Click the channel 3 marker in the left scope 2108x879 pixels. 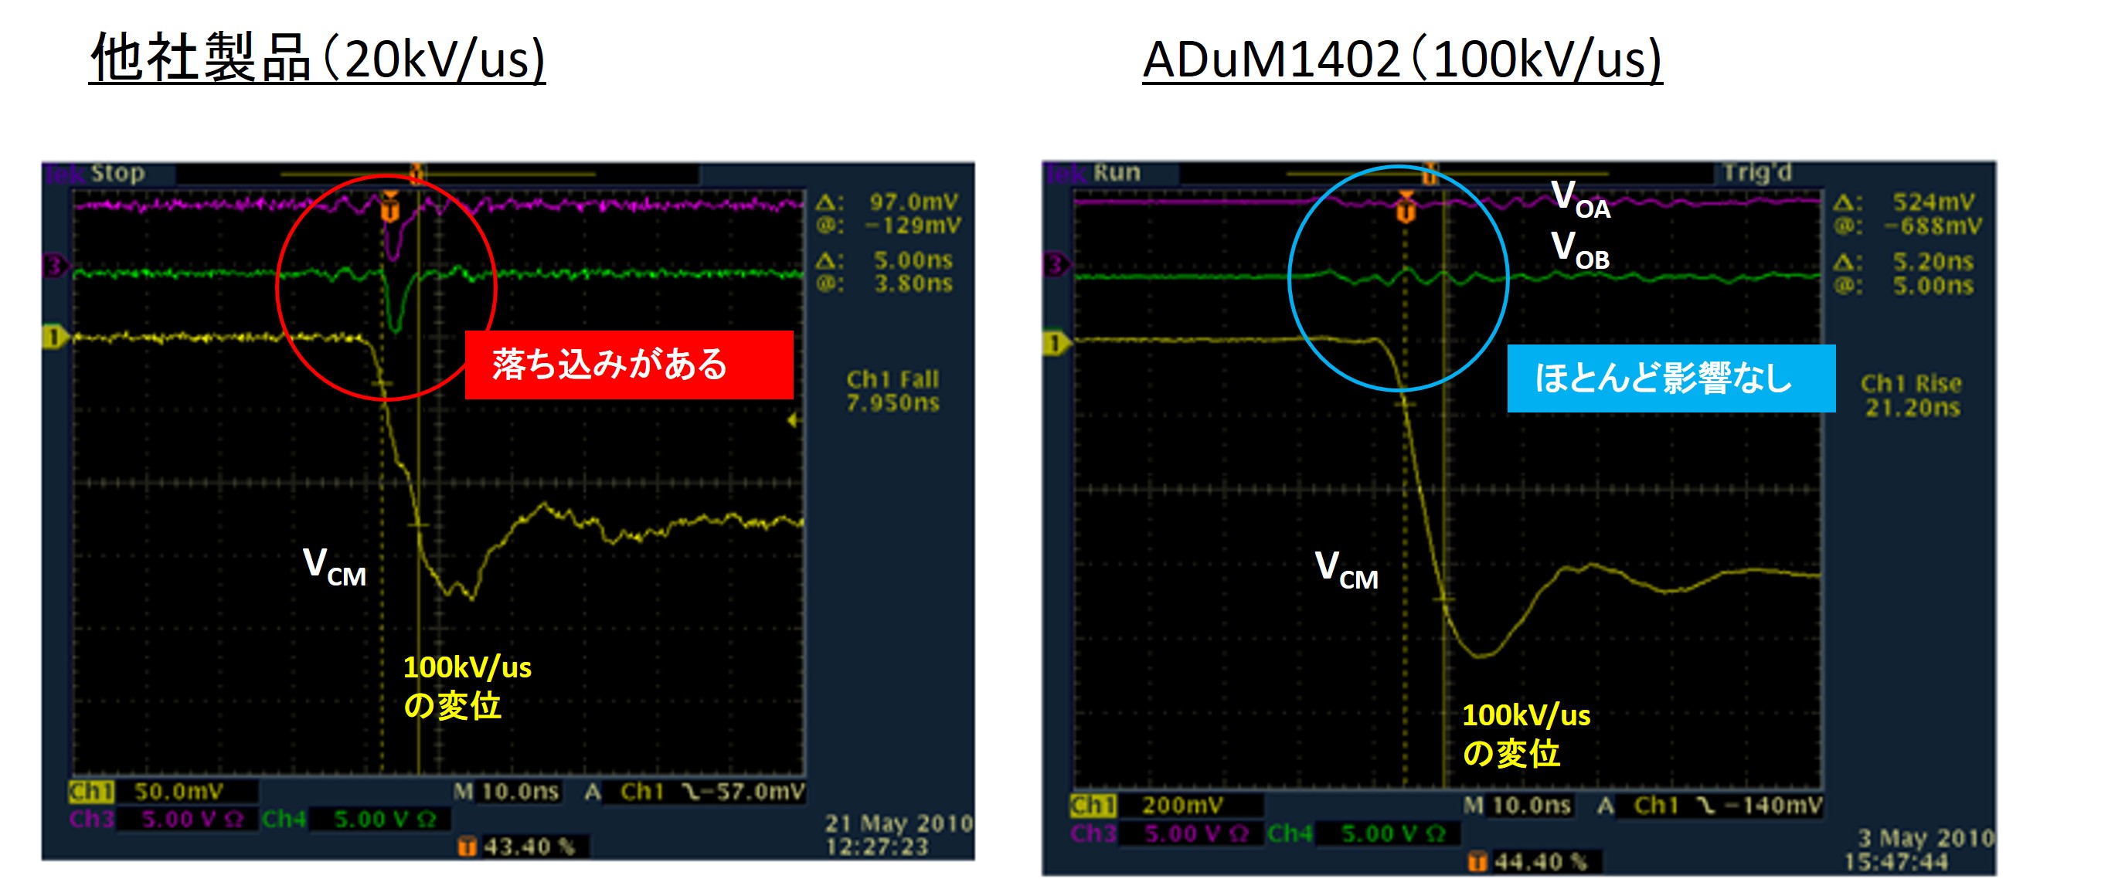point(56,266)
